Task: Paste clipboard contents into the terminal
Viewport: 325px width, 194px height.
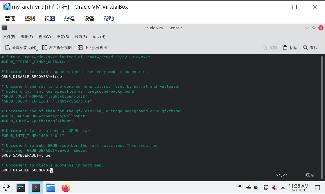Action: click(x=290, y=47)
